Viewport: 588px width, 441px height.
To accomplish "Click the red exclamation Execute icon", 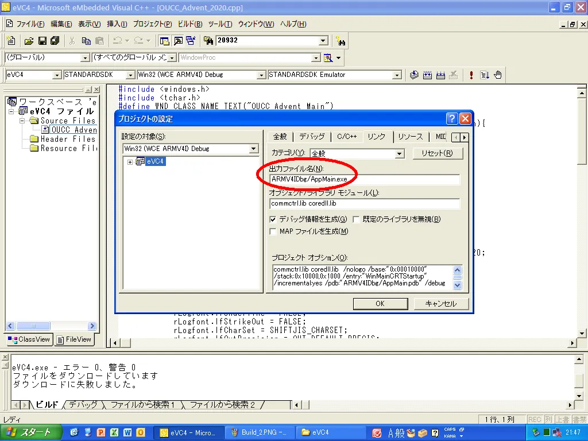I will click(471, 75).
